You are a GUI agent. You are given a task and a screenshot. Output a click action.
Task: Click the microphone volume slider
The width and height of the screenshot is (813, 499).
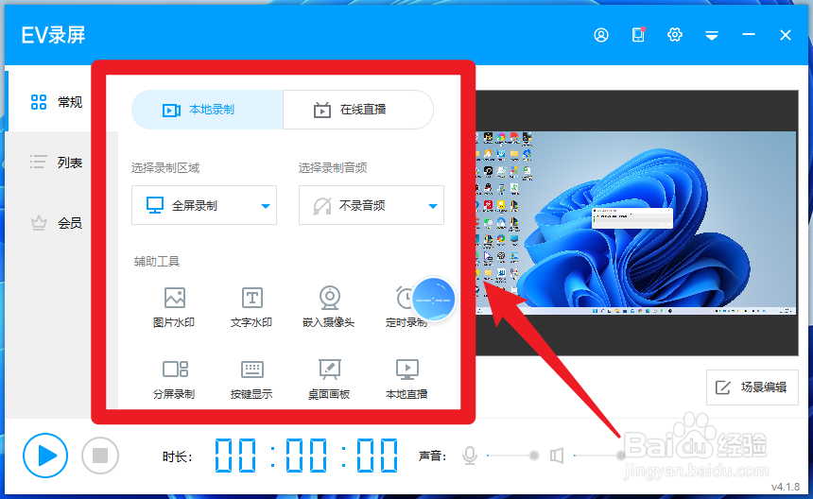[x=512, y=456]
